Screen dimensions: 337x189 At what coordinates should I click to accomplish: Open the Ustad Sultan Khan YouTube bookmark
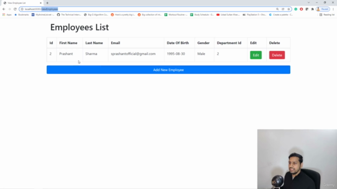(x=228, y=15)
